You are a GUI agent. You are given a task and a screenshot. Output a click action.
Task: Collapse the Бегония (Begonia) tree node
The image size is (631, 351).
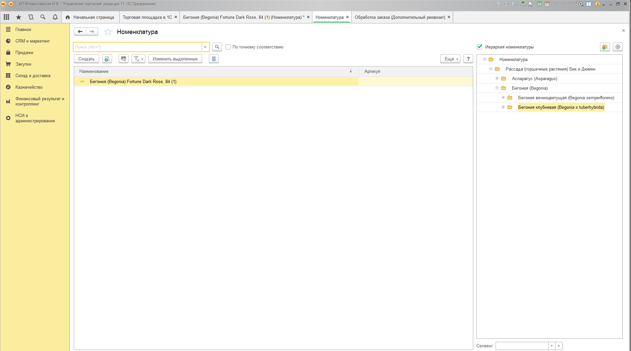coord(497,88)
